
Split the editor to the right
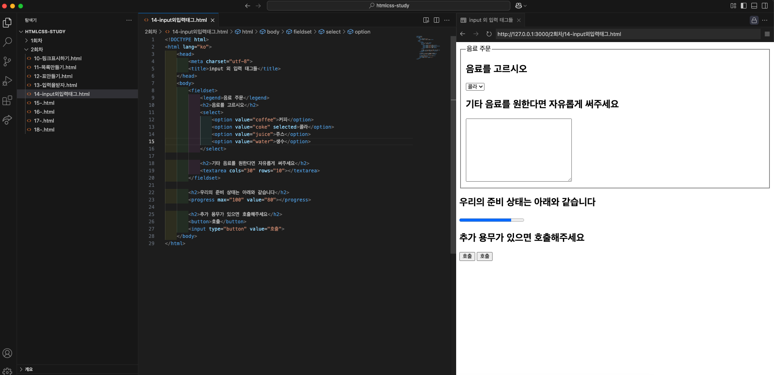436,20
